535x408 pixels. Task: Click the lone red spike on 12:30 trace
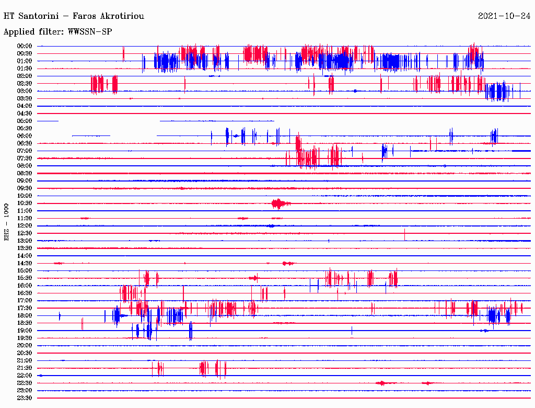click(x=405, y=234)
